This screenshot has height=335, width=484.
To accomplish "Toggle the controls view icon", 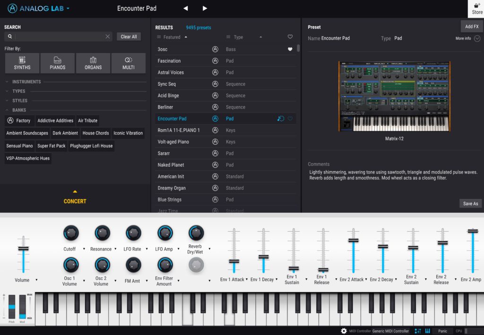I will 418,331.
